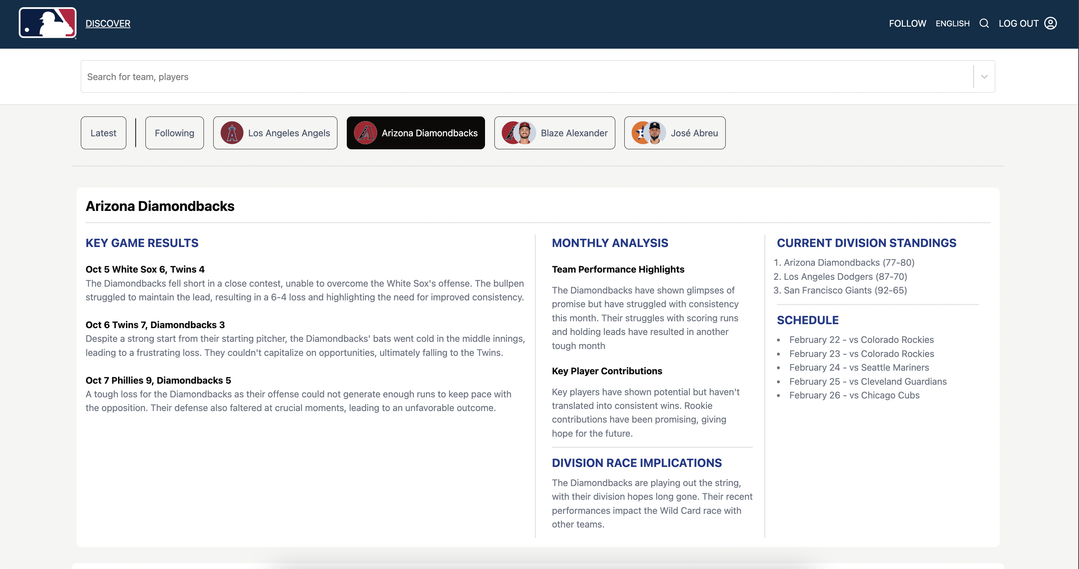Open search via magnifying glass icon
The width and height of the screenshot is (1079, 569).
(984, 23)
